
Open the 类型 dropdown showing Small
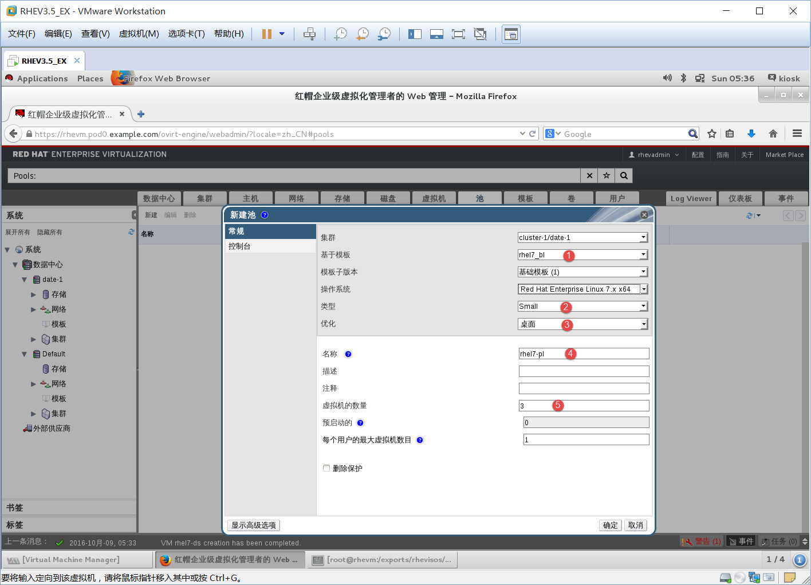583,306
